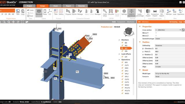Click Copy in member header
Viewport: 185px width, 104px height.
click(x=180, y=22)
